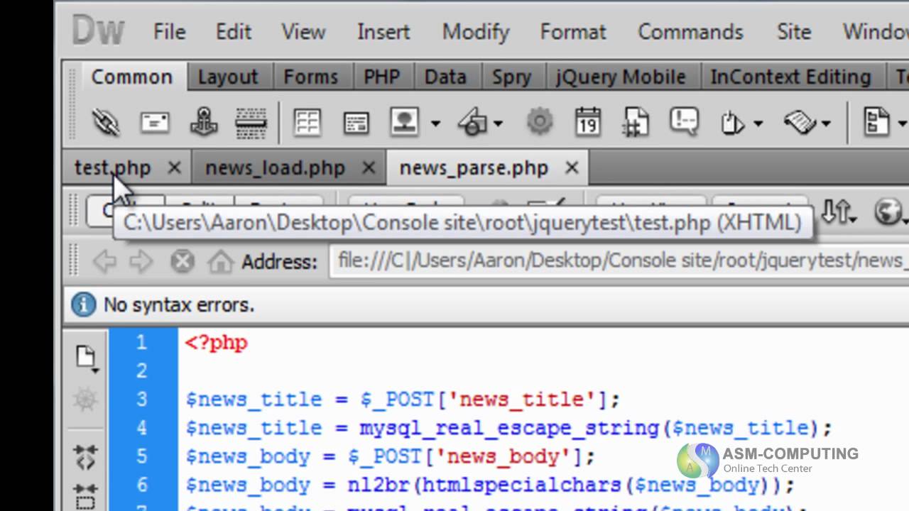Open the Edit menu

click(234, 32)
